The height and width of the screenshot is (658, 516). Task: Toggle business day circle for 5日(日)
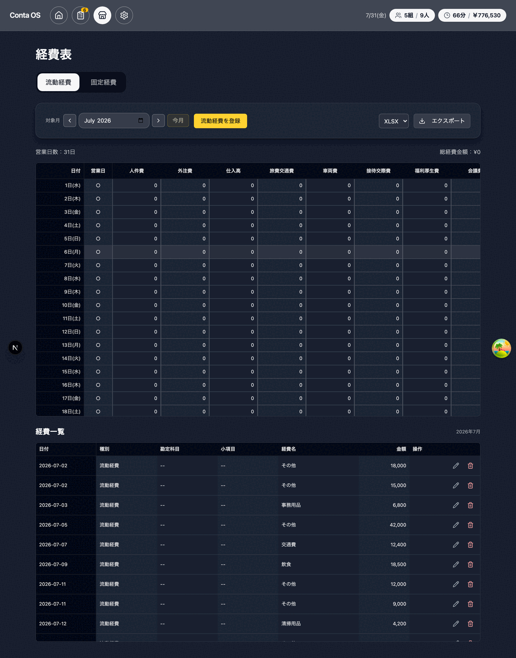pyautogui.click(x=98, y=239)
